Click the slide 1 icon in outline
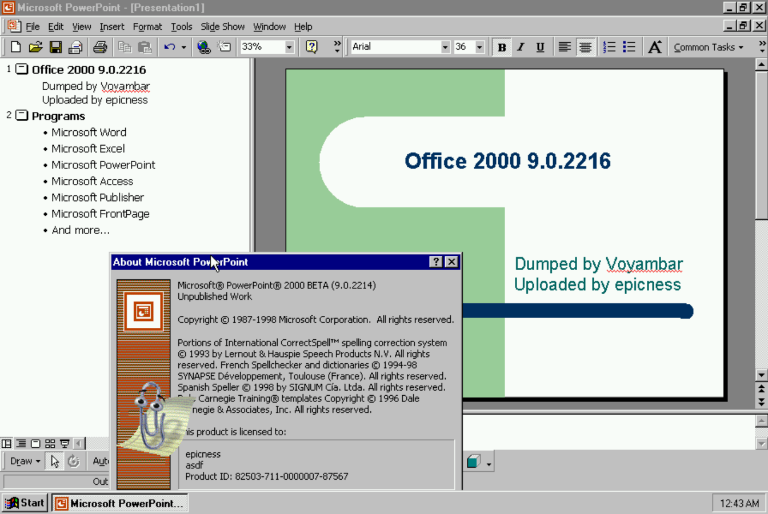The height and width of the screenshot is (514, 768). [22, 69]
